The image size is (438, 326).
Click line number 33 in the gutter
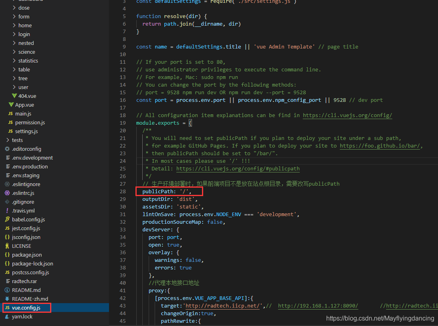click(123, 229)
